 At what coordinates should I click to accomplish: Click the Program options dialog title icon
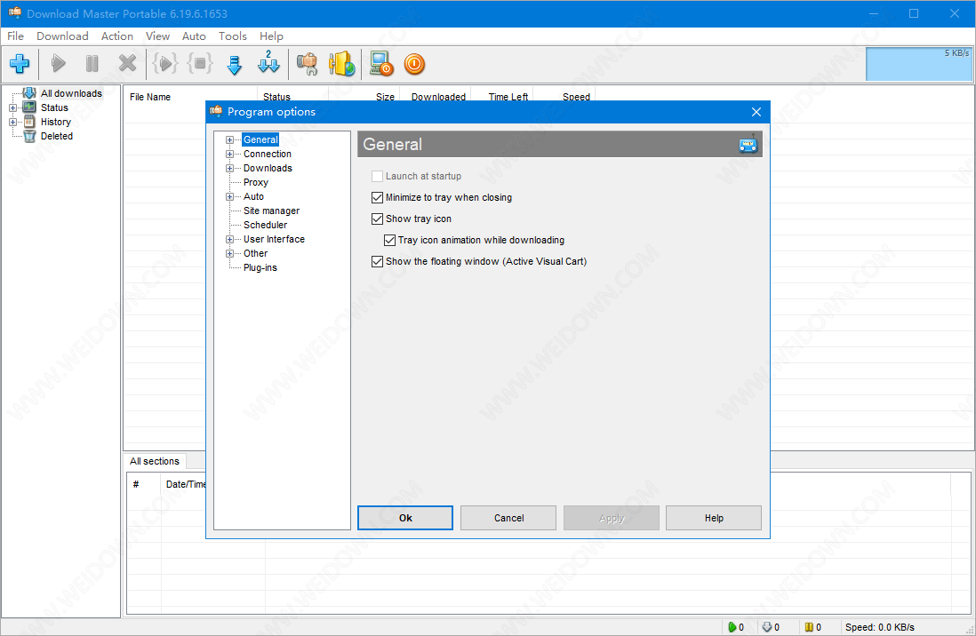217,111
